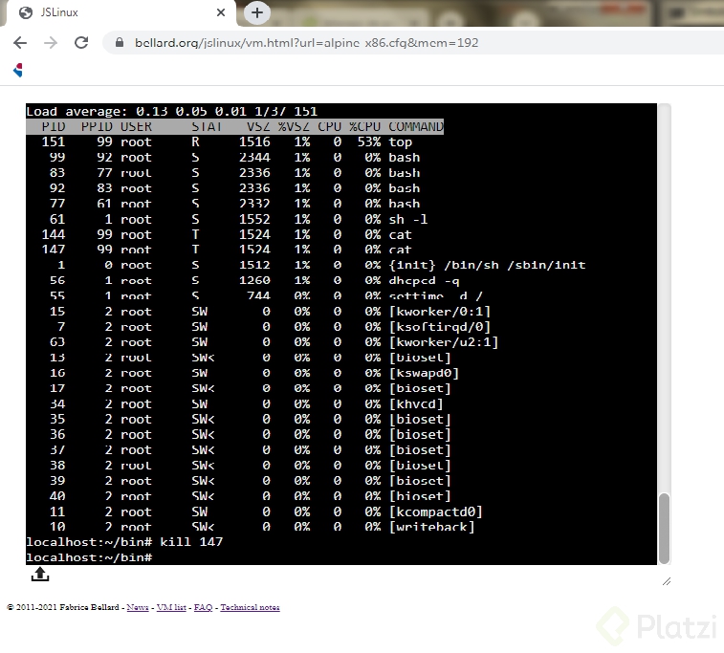The width and height of the screenshot is (724, 653).
Task: Click the terminal scrollbar thumb
Action: [664, 529]
